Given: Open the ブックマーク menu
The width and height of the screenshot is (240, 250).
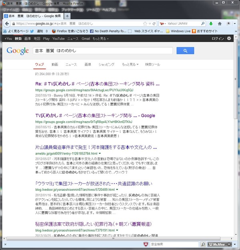Looking at the screenshot, I should 72,10.
